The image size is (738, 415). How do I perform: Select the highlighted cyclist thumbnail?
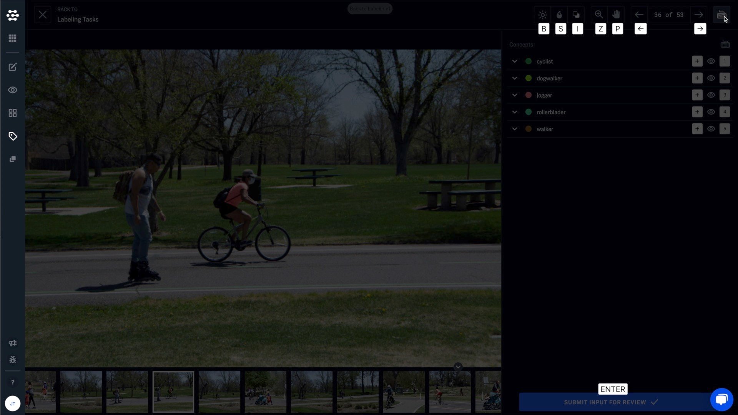click(x=173, y=392)
